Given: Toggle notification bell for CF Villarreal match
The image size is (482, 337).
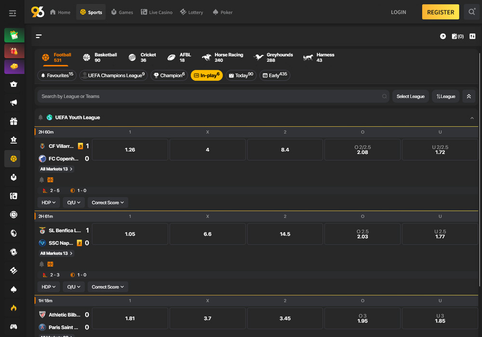Looking at the screenshot, I should (41, 180).
